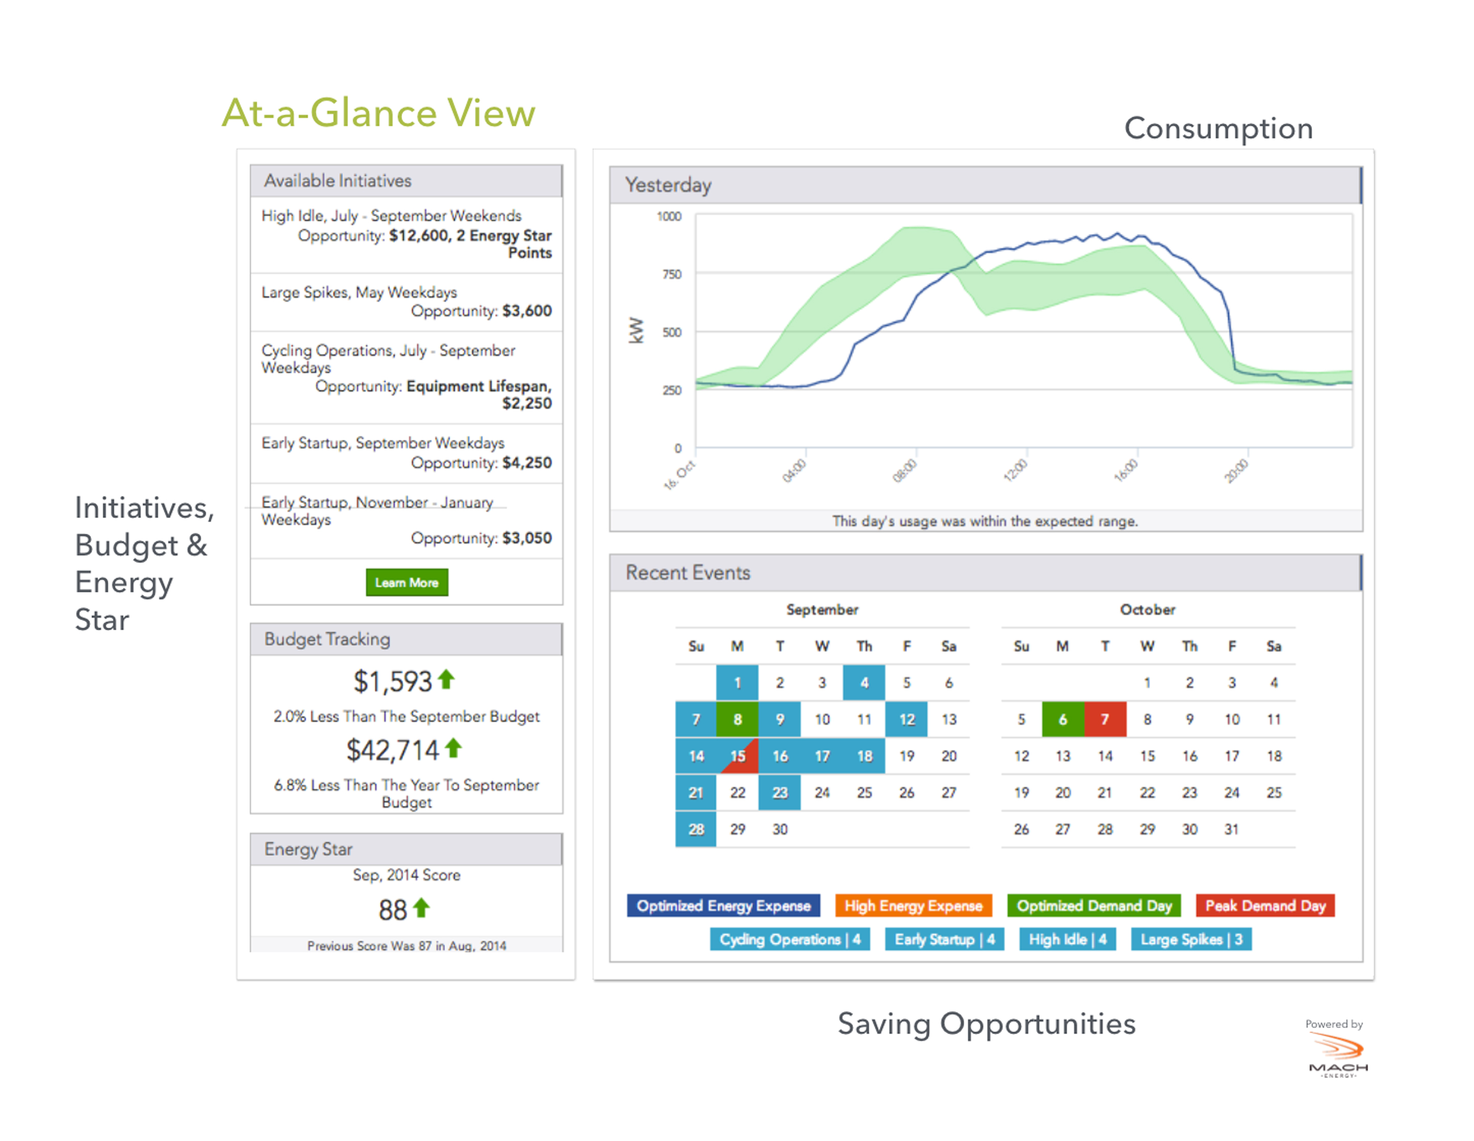
Task: Click the 16:00 x-axis label
Action: [x=1125, y=471]
